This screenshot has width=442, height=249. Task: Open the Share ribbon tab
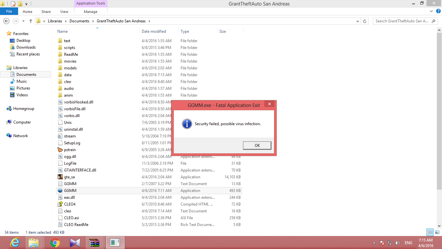click(46, 12)
